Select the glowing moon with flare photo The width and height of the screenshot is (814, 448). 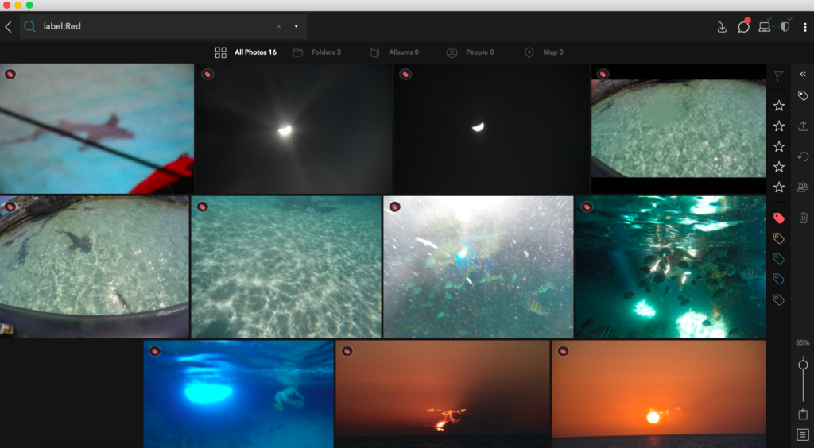pos(293,129)
